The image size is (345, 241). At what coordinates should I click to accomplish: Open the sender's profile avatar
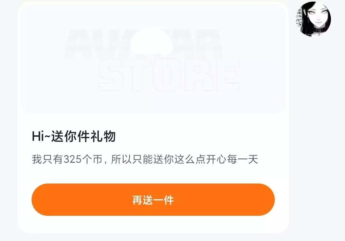click(x=314, y=19)
